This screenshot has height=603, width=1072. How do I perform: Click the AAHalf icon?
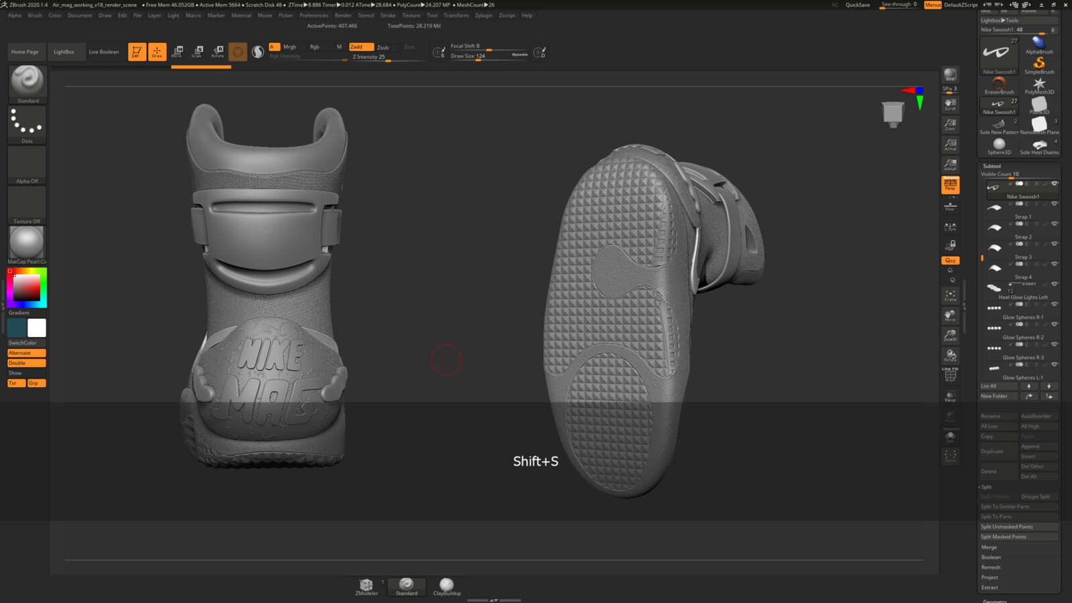pyautogui.click(x=950, y=165)
